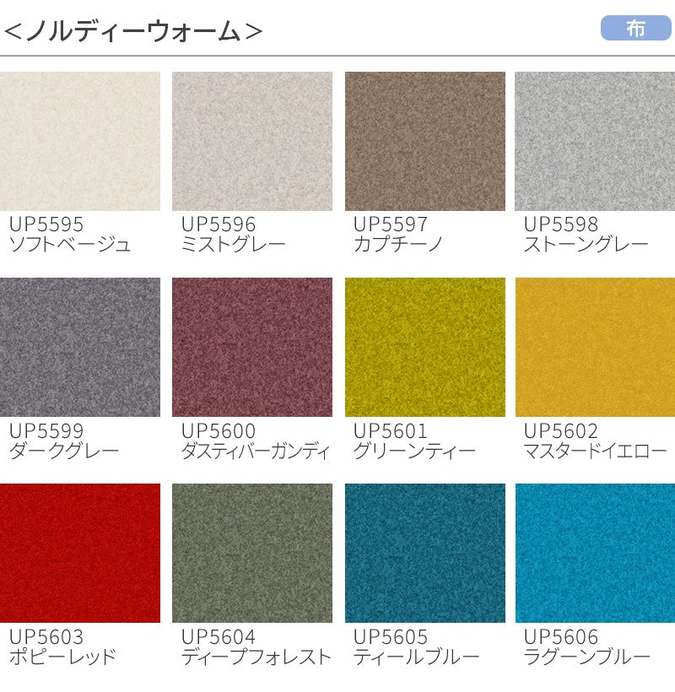Pick the UP5601 Green Tea swatch
The width and height of the screenshot is (675, 692).
coord(425,347)
